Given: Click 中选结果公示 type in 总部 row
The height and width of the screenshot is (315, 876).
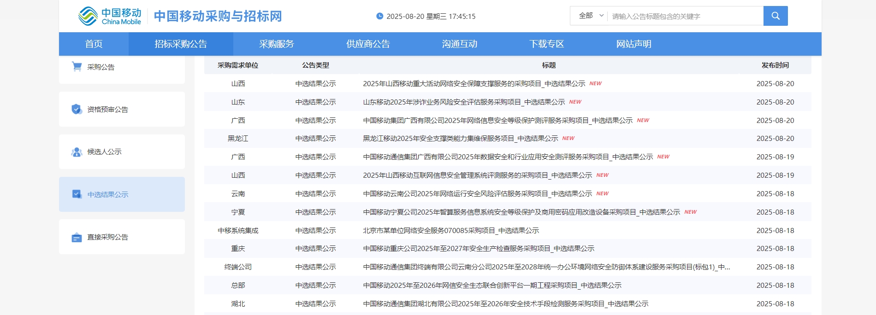Looking at the screenshot, I should (x=316, y=285).
